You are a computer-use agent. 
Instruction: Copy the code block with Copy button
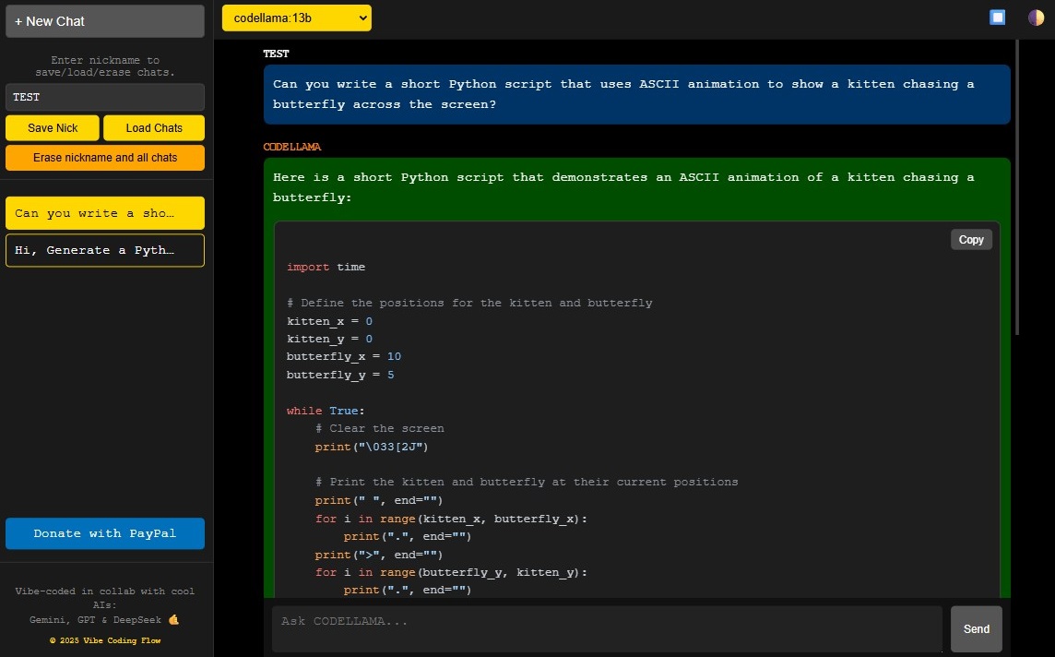[x=971, y=240]
